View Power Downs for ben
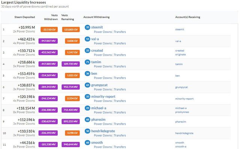The width and height of the screenshot is (240, 149). [x=103, y=78]
